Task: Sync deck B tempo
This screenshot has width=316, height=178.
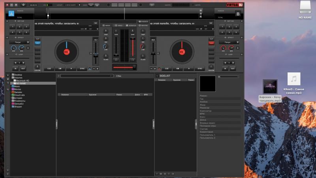Action: (200, 68)
